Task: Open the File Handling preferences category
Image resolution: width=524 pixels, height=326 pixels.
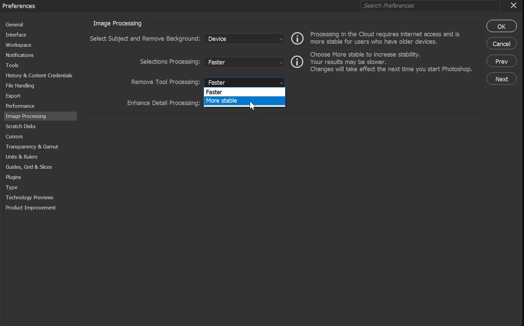Action: coord(40,86)
